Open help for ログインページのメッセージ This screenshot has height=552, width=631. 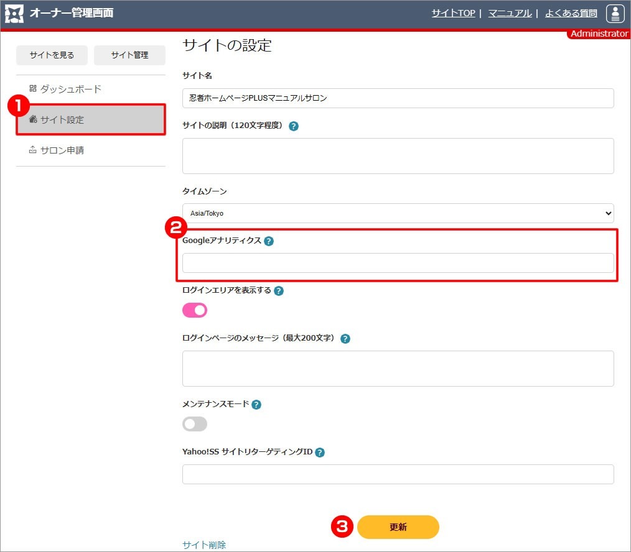coord(345,339)
